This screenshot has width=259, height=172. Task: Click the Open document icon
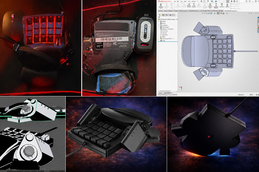(x=208, y=1)
